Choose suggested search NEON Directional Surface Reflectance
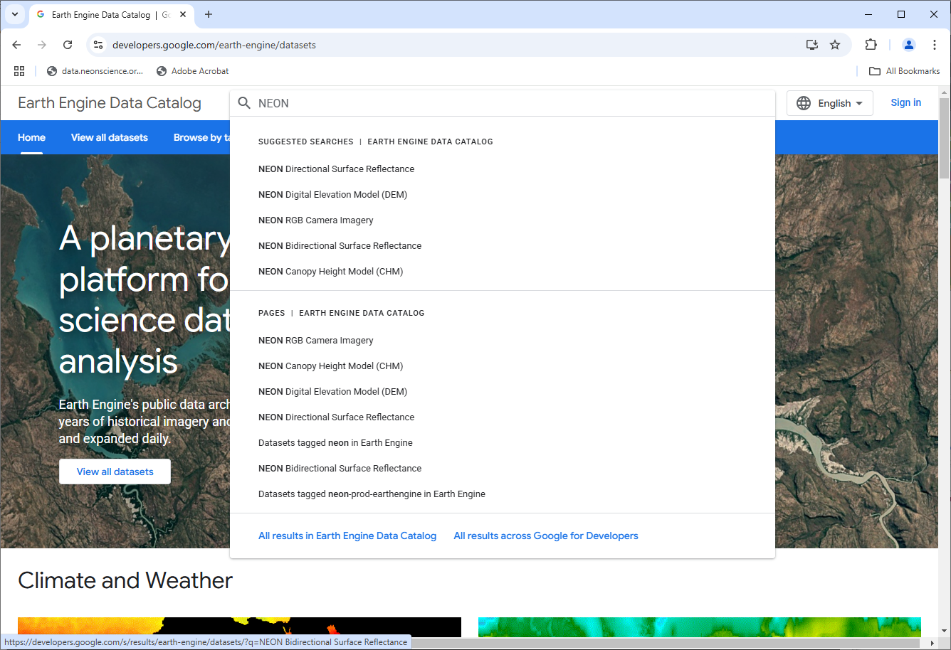This screenshot has height=650, width=951. tap(336, 169)
